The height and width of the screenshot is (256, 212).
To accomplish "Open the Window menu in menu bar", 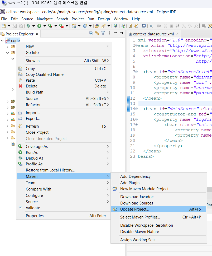I will pos(121,19).
